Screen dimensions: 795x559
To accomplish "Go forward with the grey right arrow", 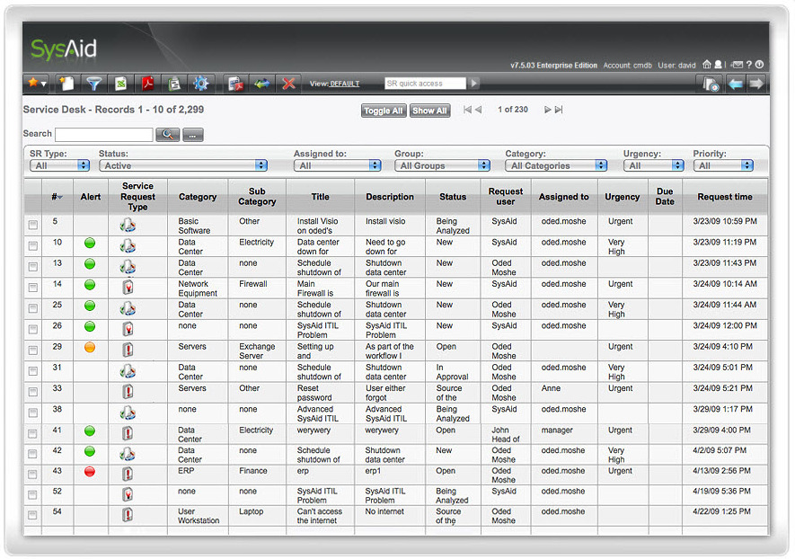I will click(x=756, y=84).
